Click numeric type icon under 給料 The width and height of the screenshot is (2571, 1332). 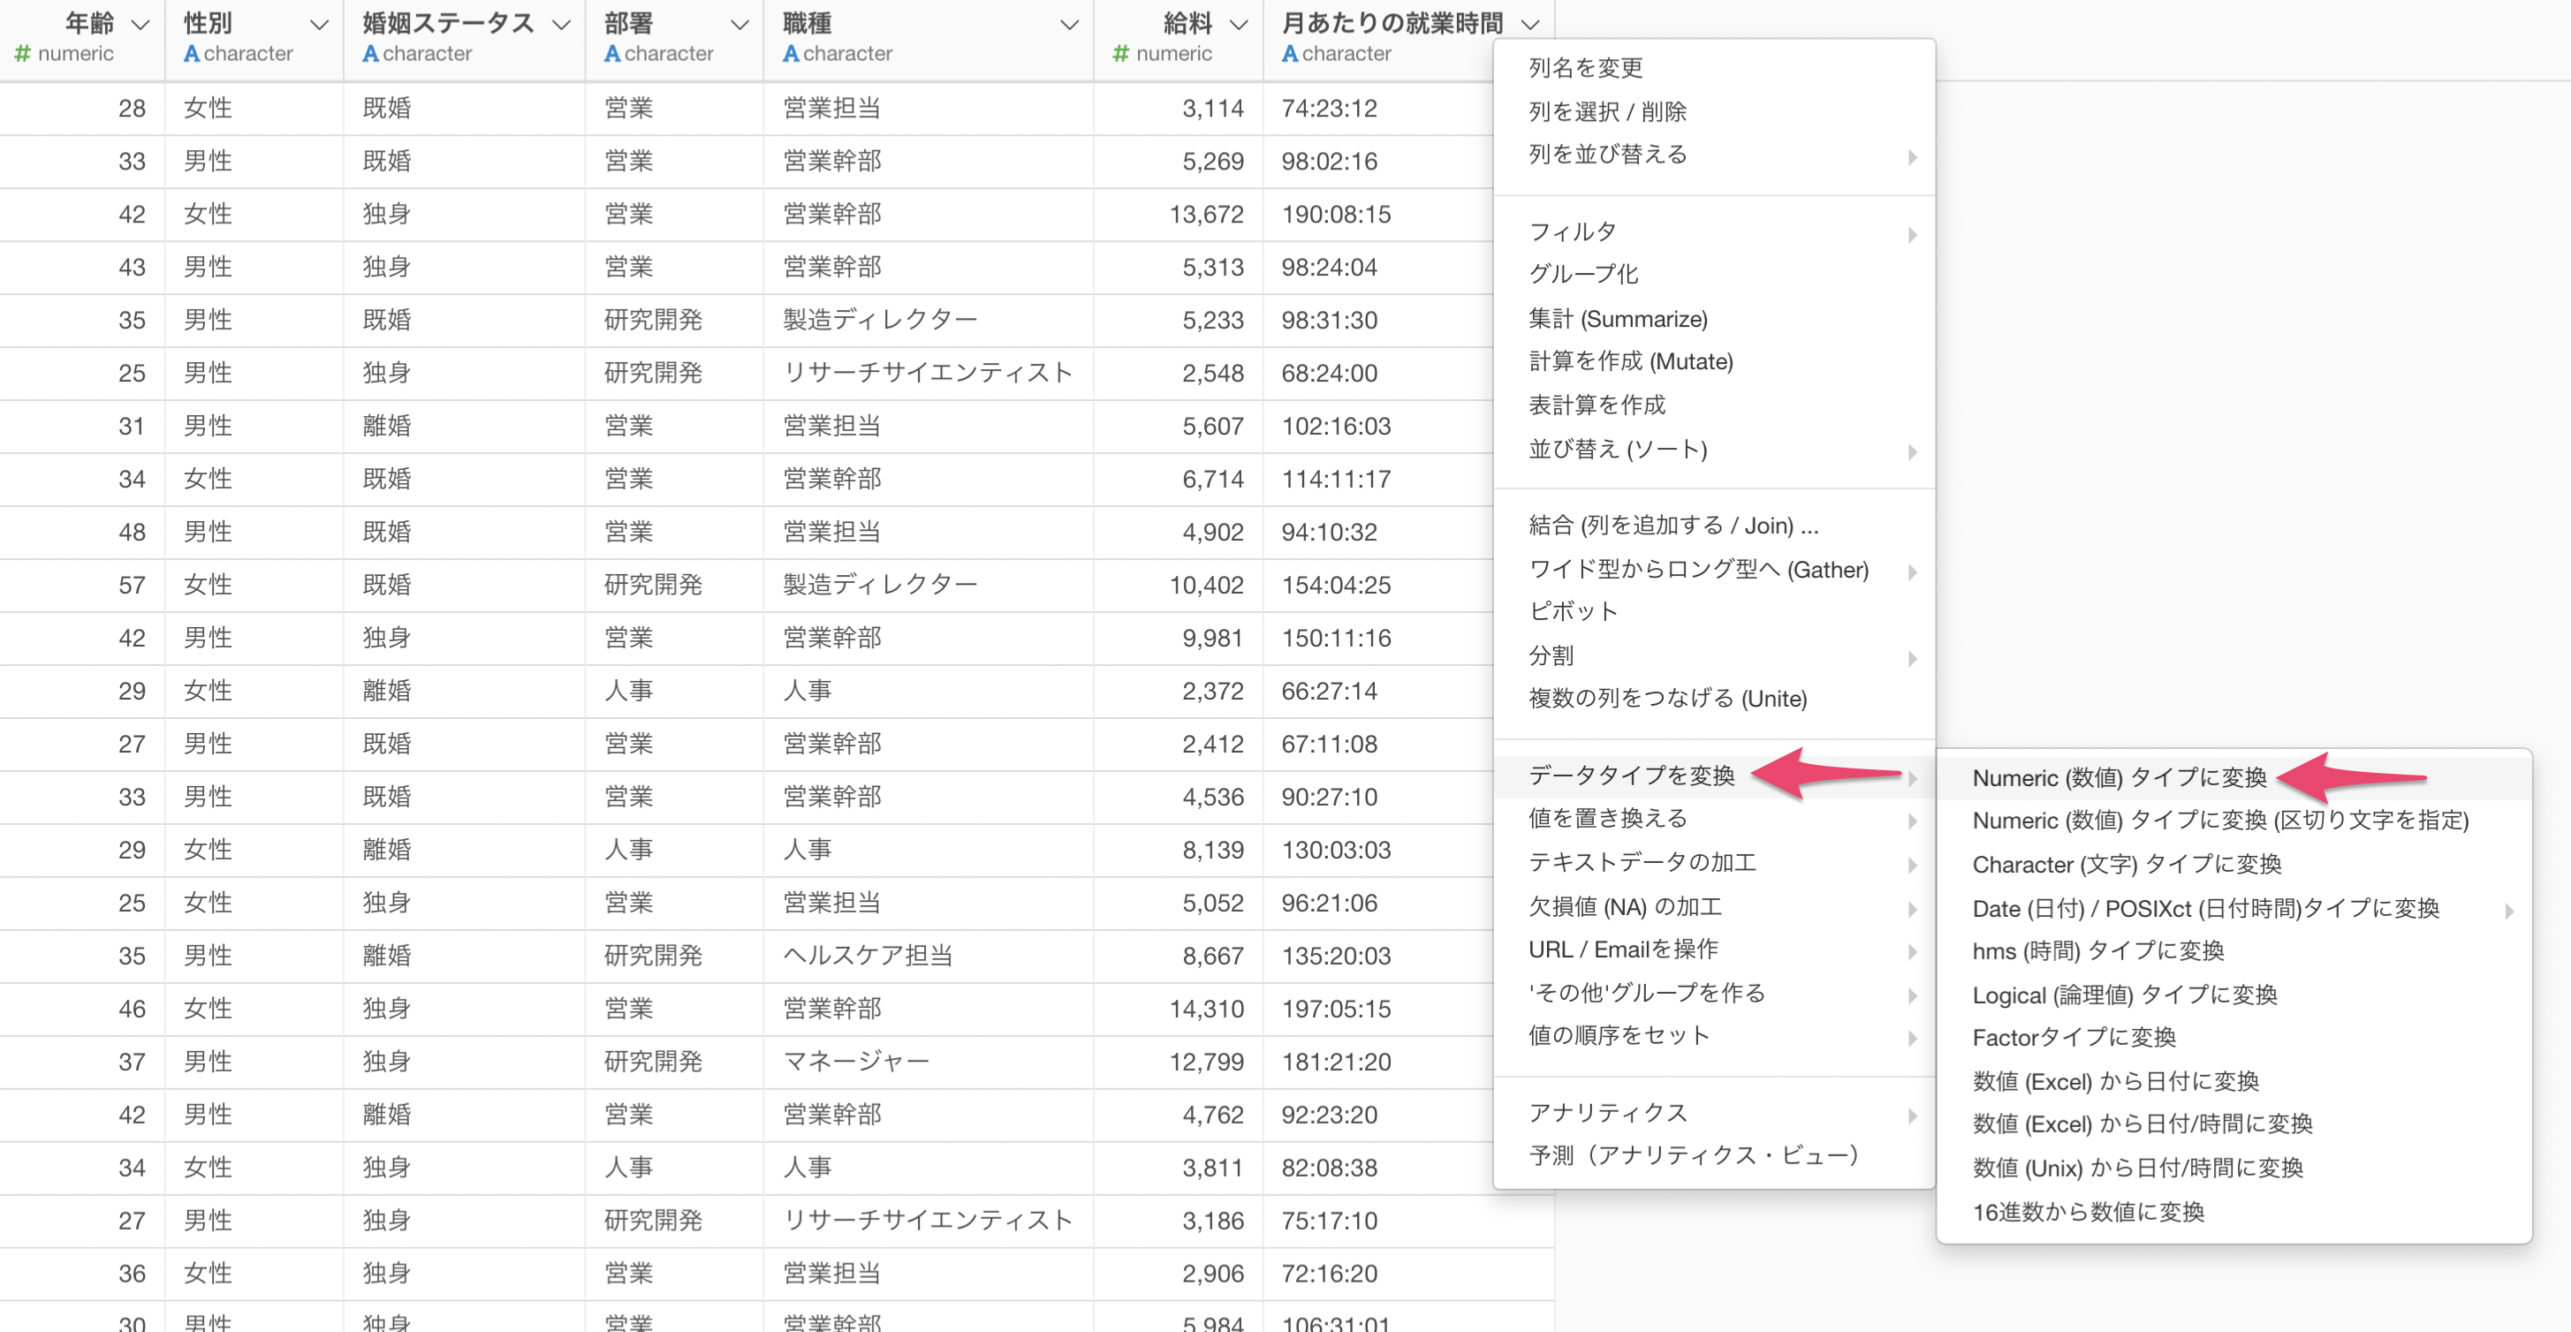point(1121,54)
